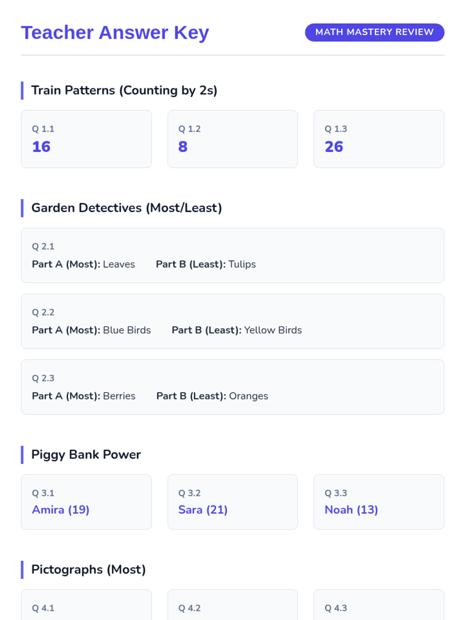Click the Part B answer Yellow Birds
This screenshot has height=620, width=465.
pos(273,330)
